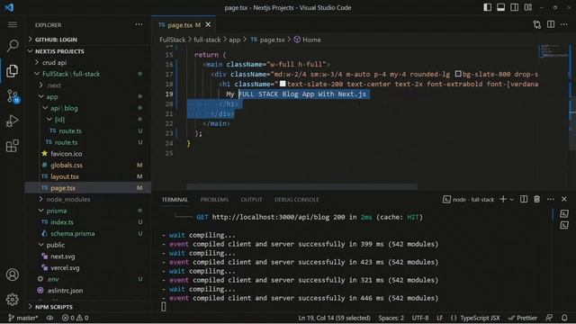Open editor more actions menu

click(564, 24)
